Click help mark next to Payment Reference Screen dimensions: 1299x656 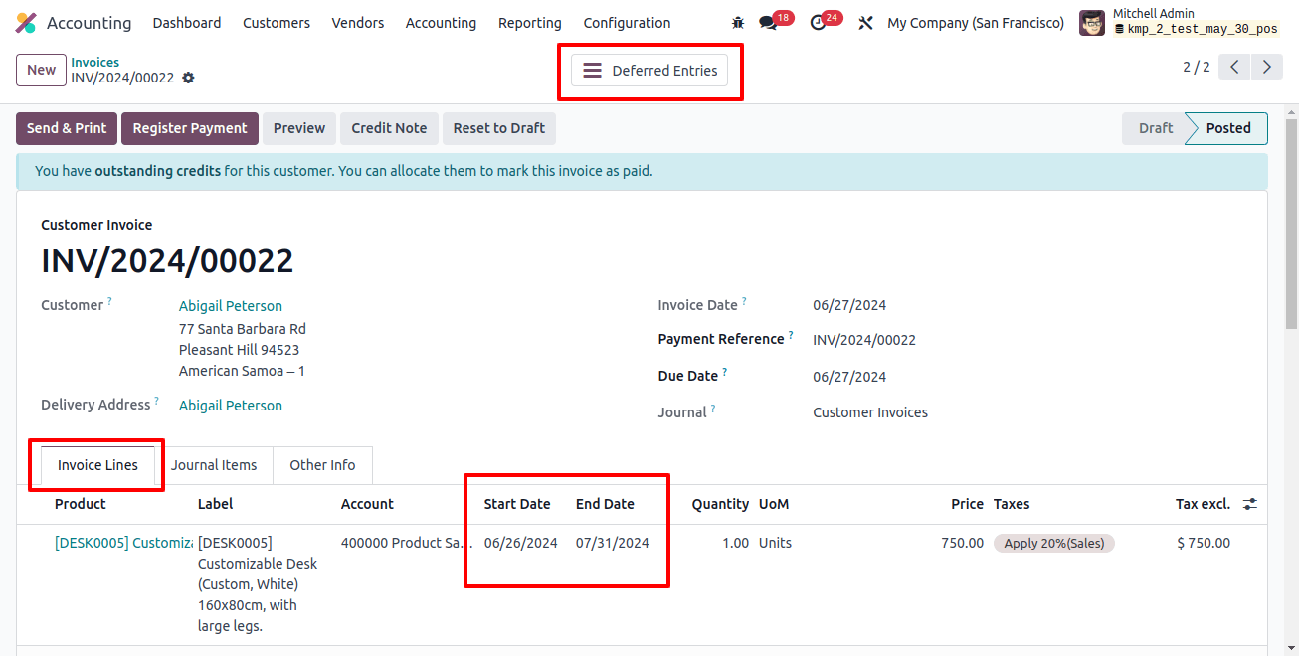pyautogui.click(x=791, y=335)
